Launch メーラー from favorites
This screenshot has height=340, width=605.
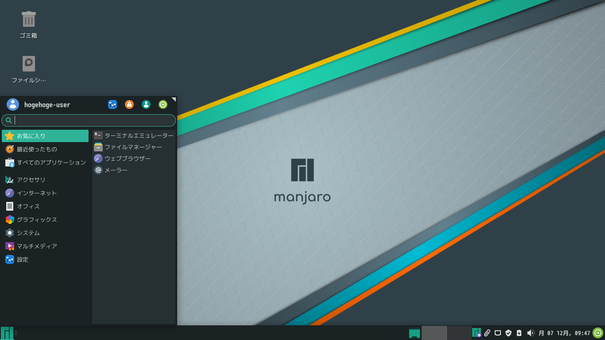tap(134, 170)
